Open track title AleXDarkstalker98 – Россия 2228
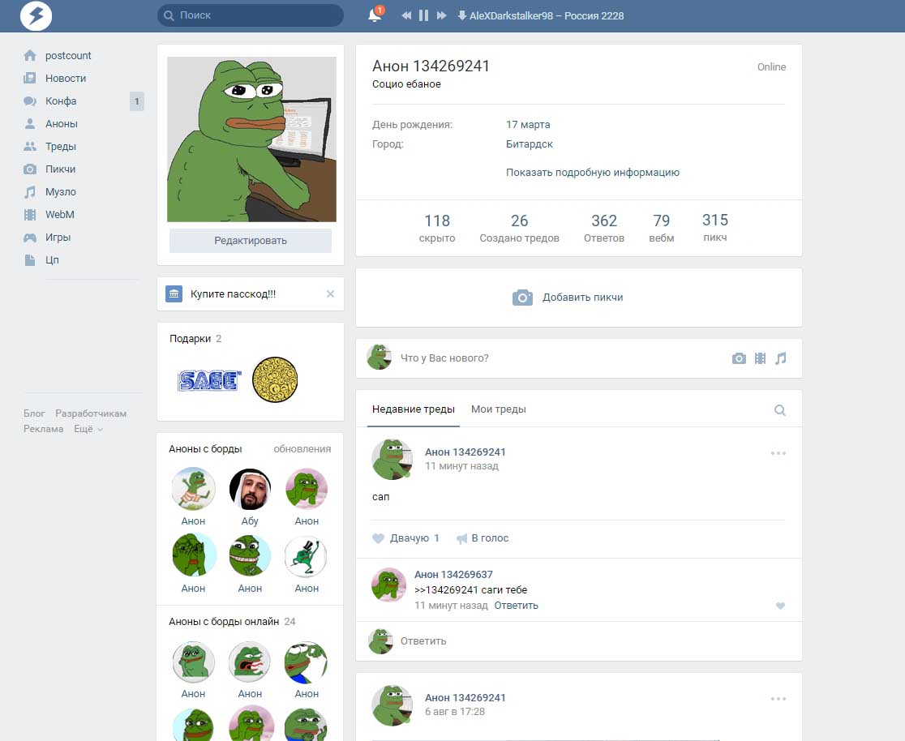 tap(547, 16)
